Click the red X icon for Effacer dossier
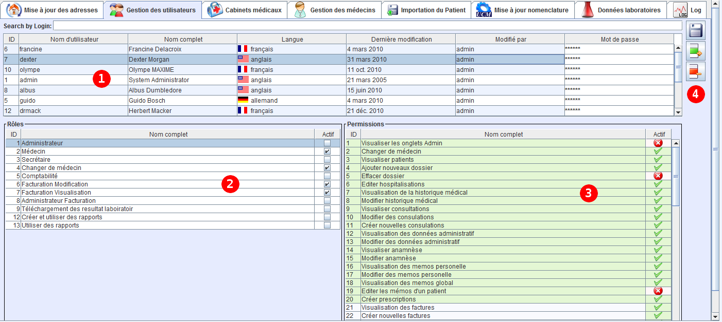 (658, 176)
